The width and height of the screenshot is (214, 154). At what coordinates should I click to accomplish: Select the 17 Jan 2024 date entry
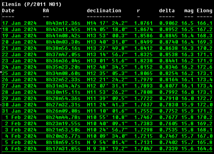coord(19,23)
